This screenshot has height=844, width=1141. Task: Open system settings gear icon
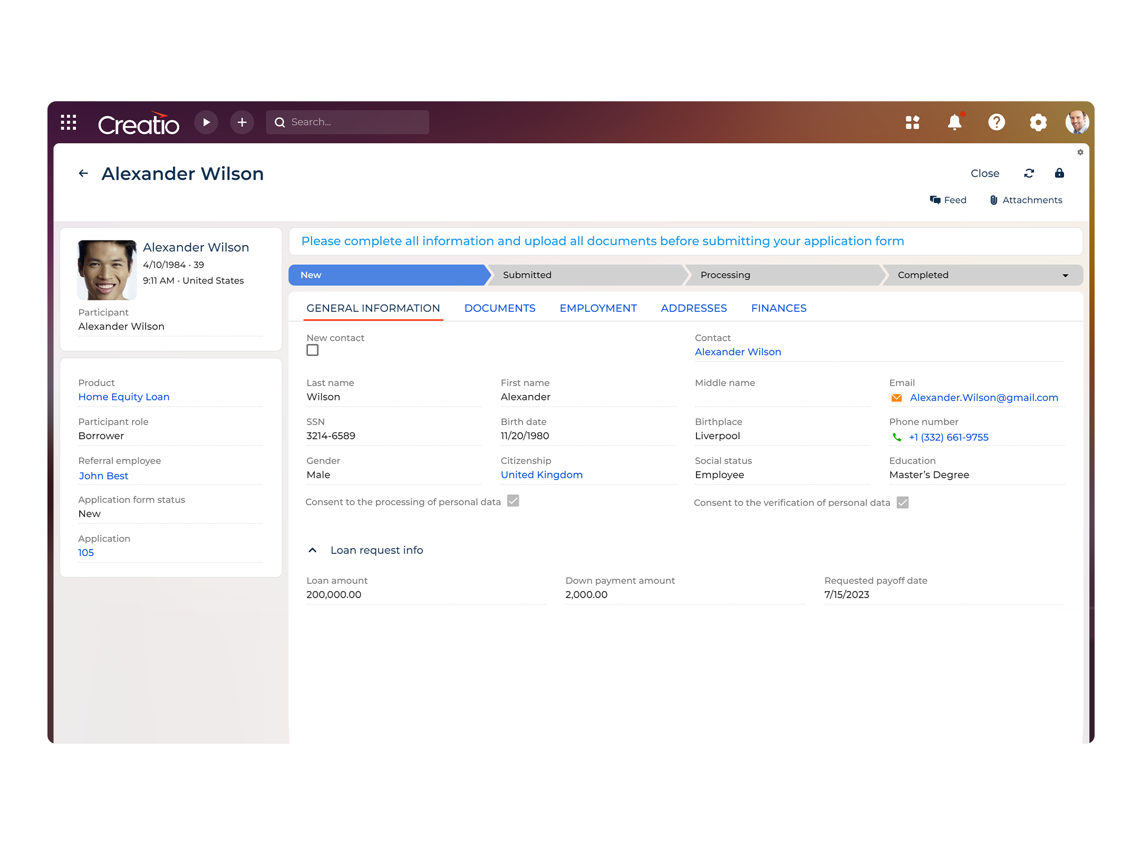tap(1038, 122)
